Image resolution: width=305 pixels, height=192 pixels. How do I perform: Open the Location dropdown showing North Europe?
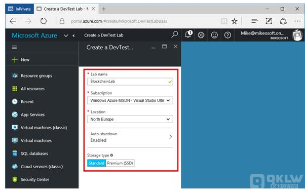pos(130,119)
